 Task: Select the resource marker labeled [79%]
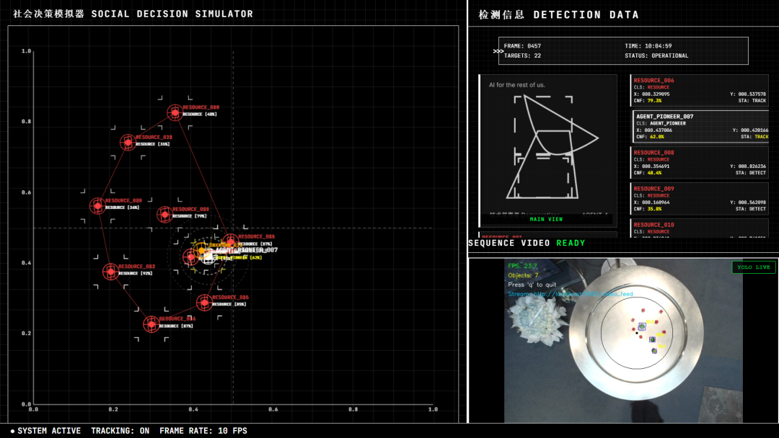(164, 214)
